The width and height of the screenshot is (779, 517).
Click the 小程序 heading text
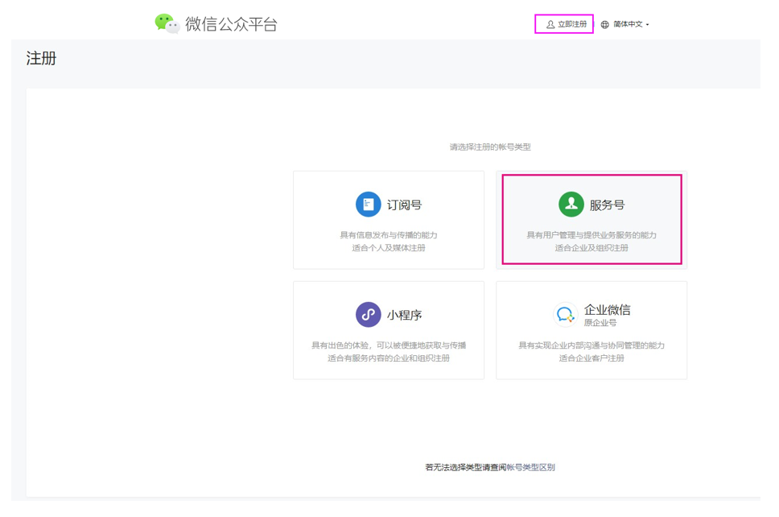coord(405,315)
